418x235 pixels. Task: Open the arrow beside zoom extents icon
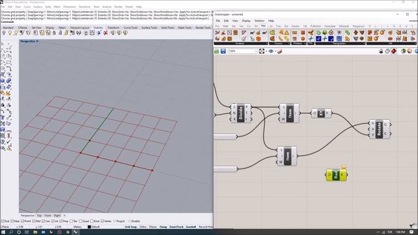point(266,51)
